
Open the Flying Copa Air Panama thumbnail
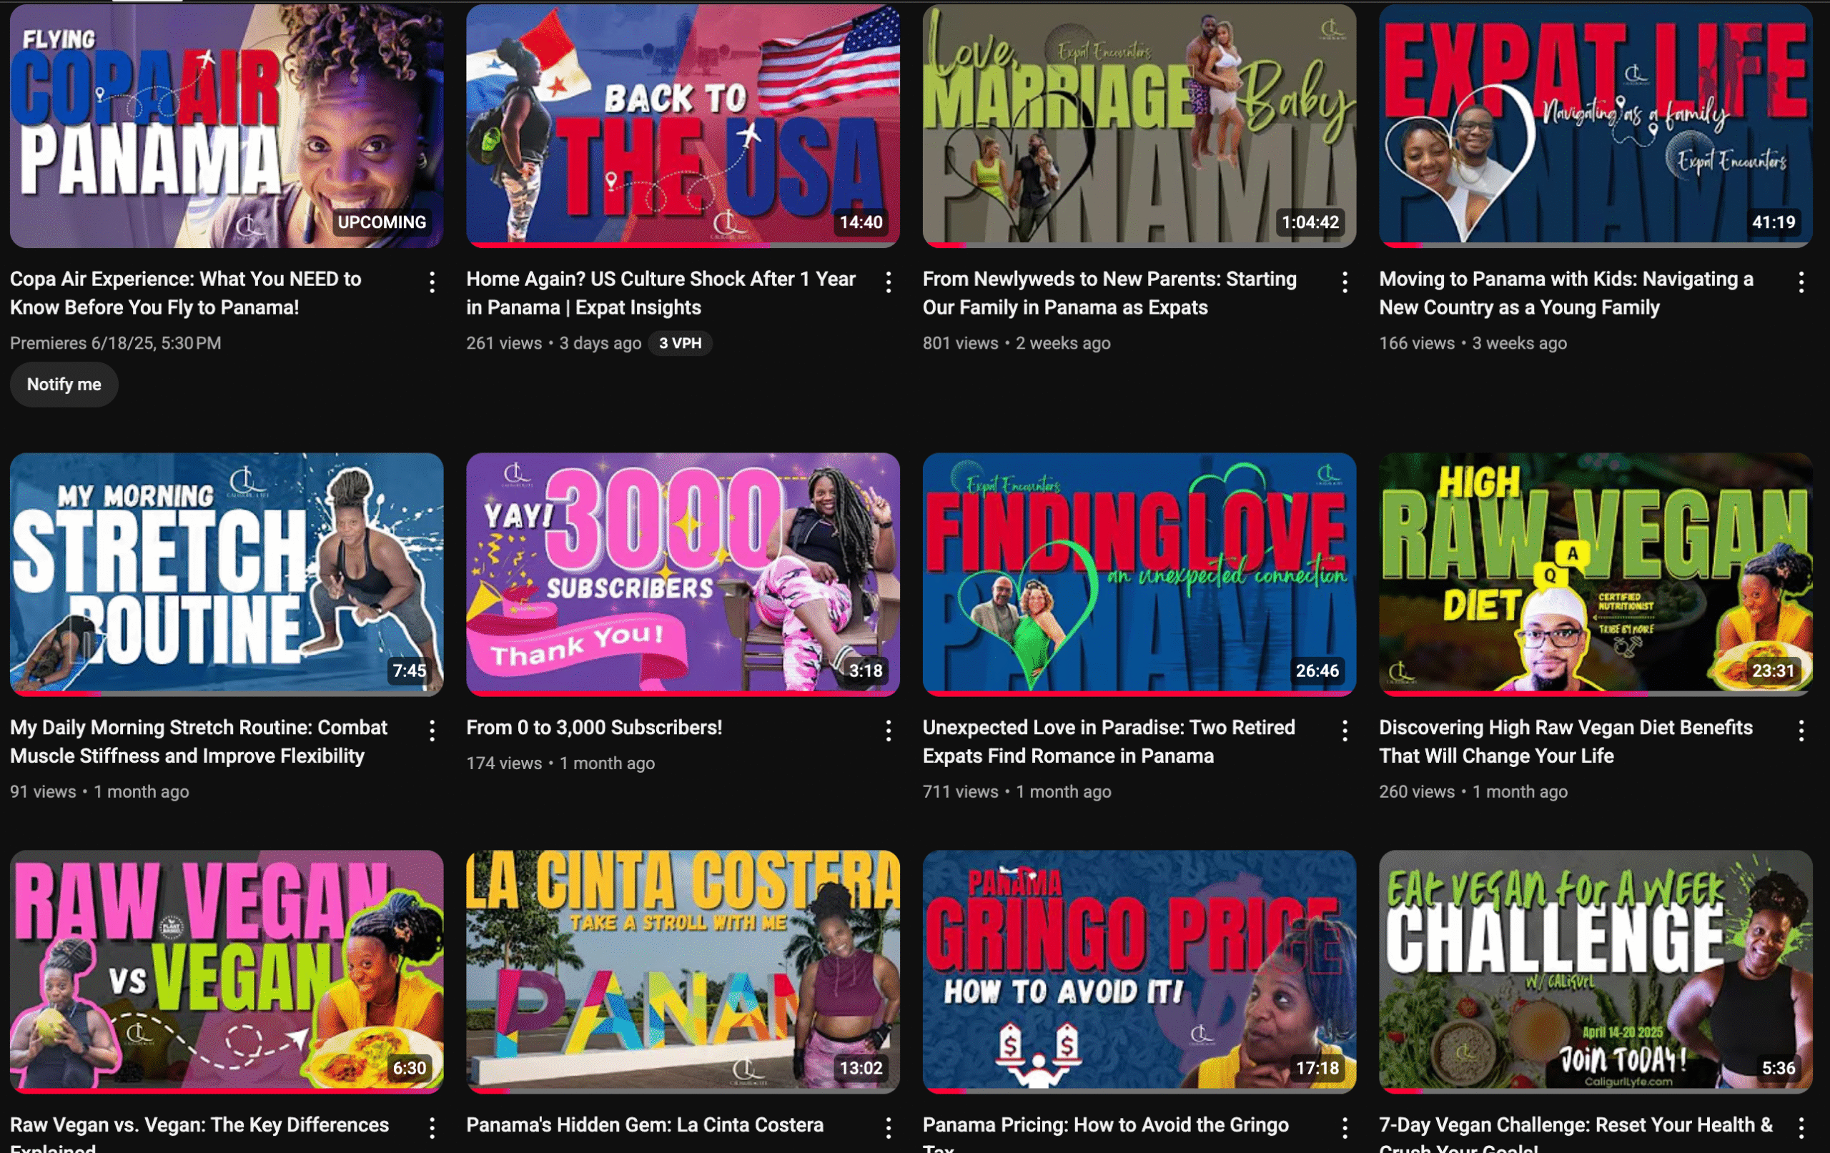click(227, 125)
